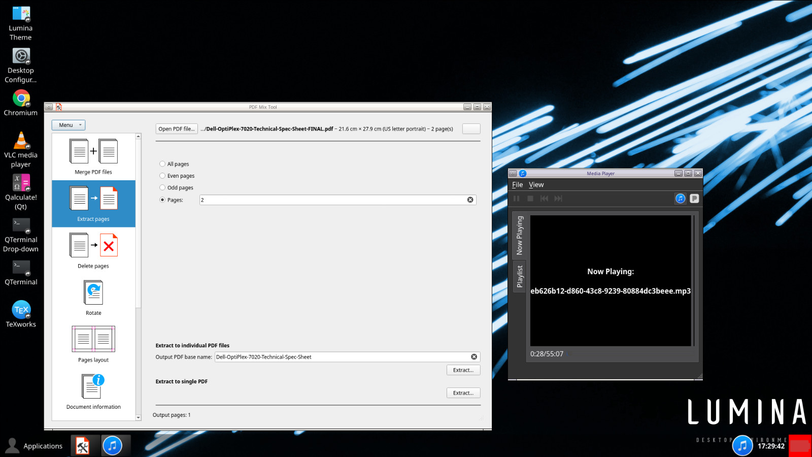Viewport: 812px width, 457px height.
Task: Skip to next track in Media Player
Action: [x=558, y=199]
